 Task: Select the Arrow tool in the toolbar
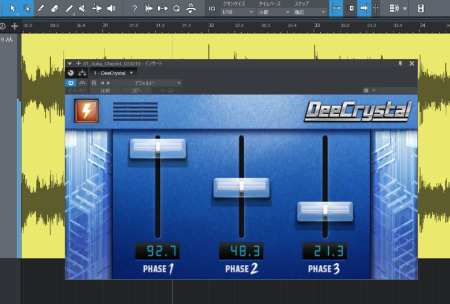point(12,8)
